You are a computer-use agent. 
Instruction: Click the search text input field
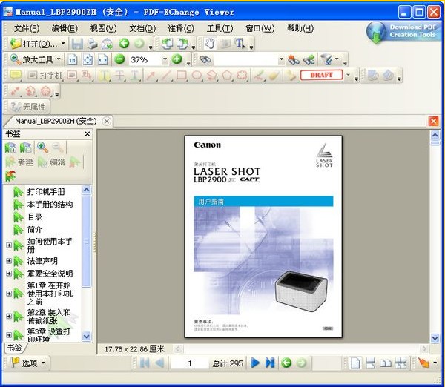245,59
